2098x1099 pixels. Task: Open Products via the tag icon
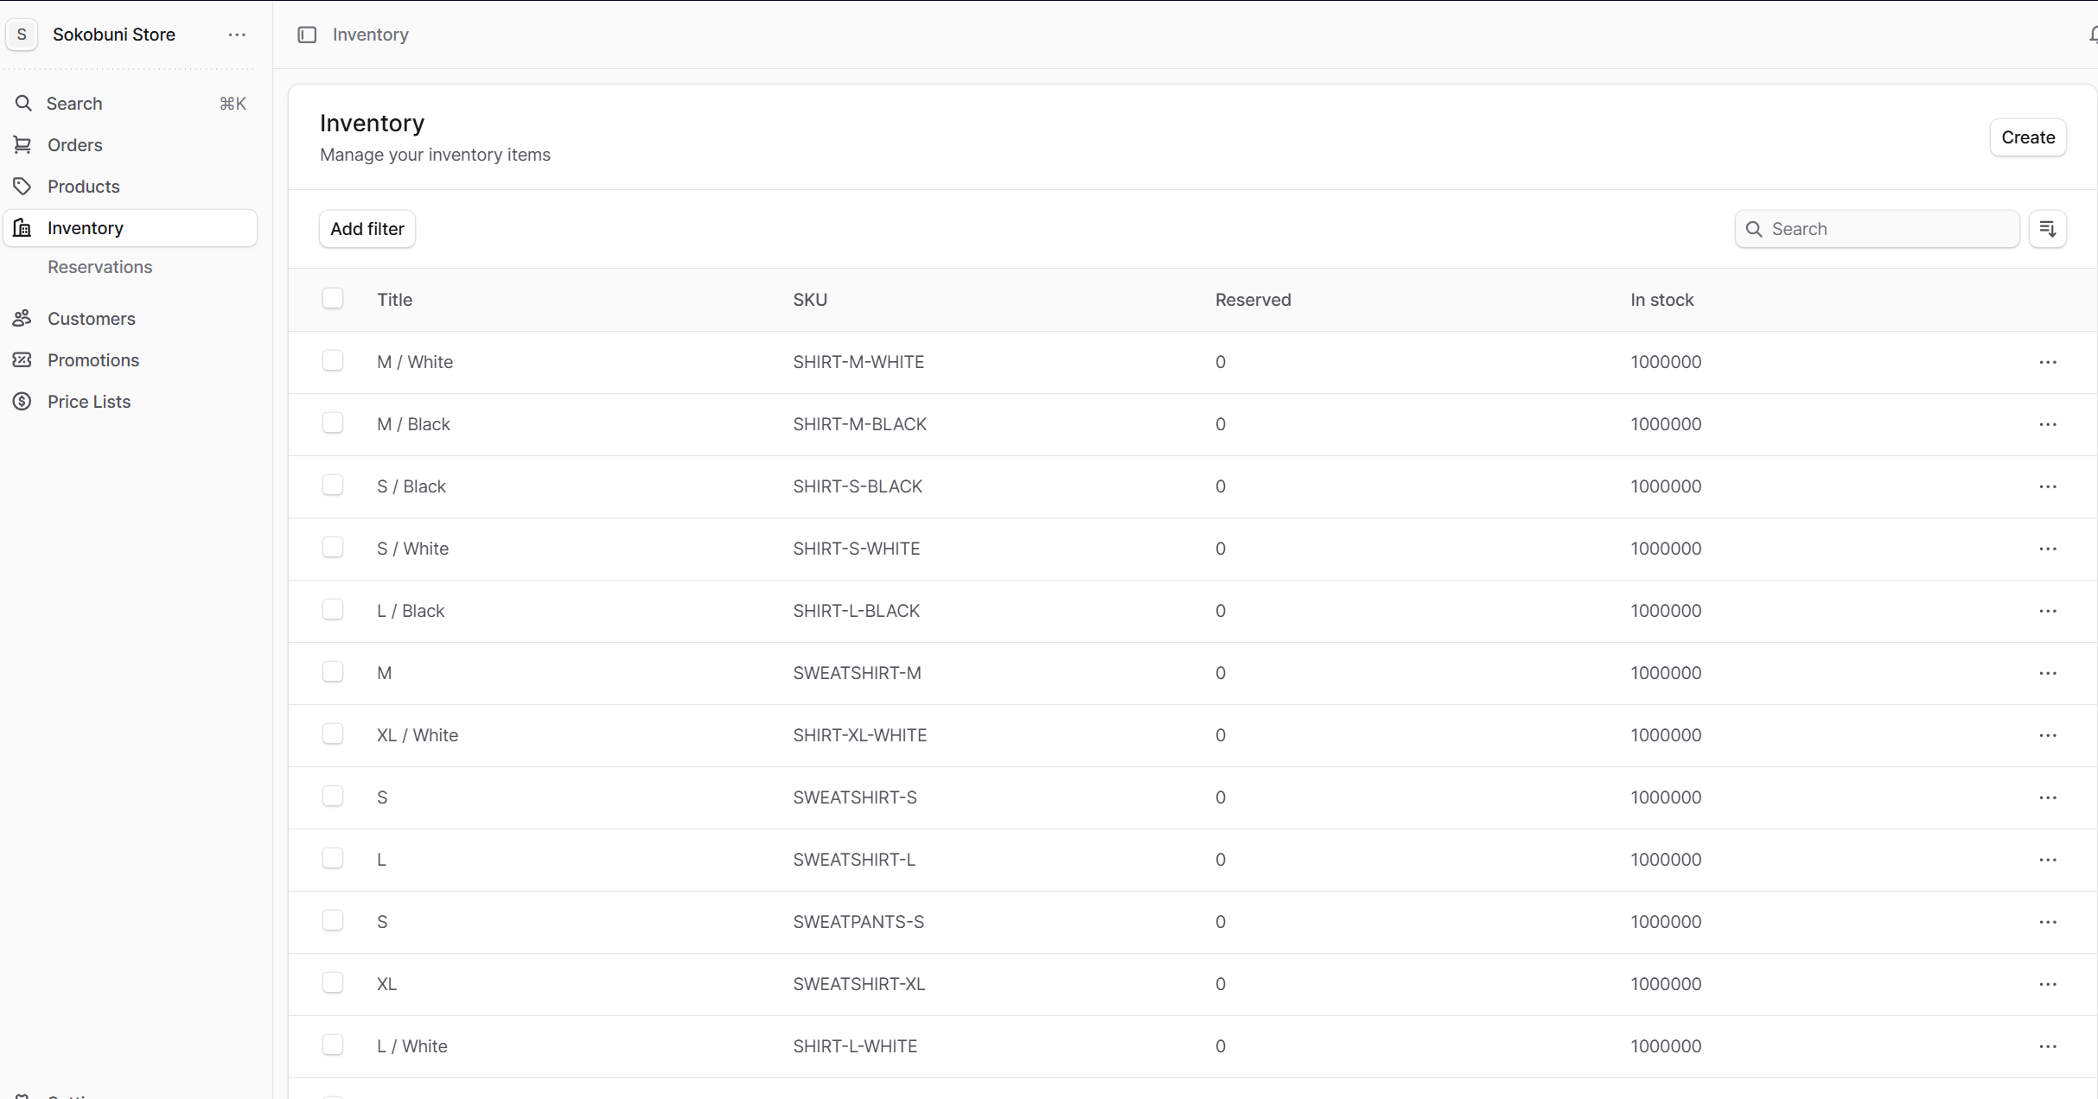coord(22,187)
